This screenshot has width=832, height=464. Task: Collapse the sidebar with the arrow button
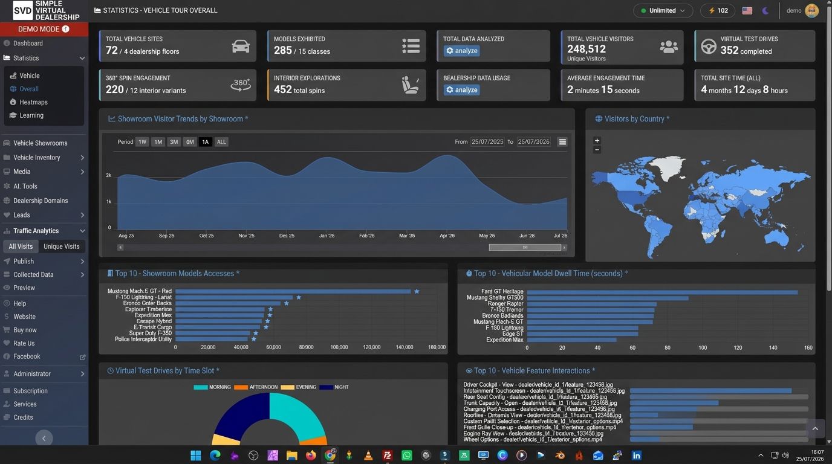coord(44,438)
